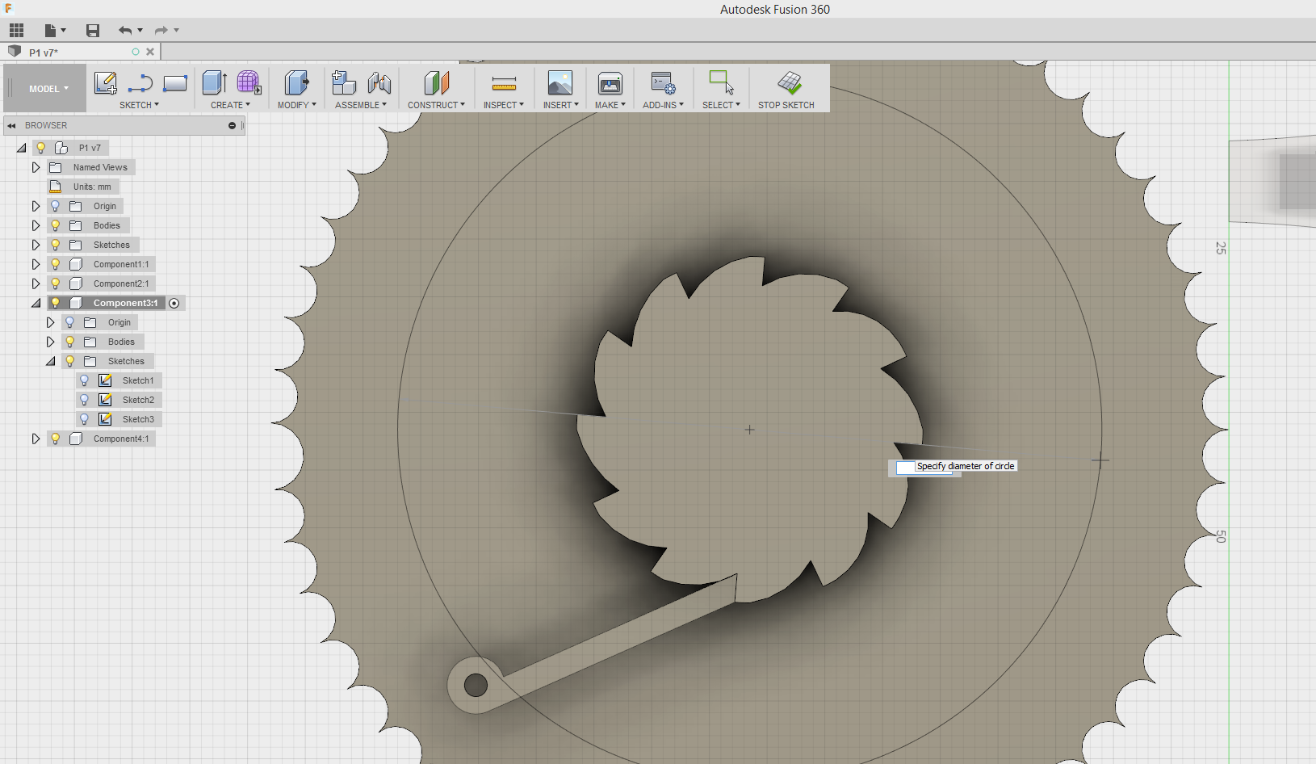
Task: Toggle visibility bulb of Component4:1
Action: coord(56,439)
